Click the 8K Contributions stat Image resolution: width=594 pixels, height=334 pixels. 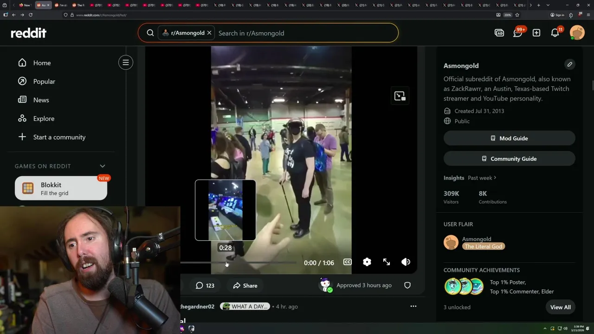493,197
